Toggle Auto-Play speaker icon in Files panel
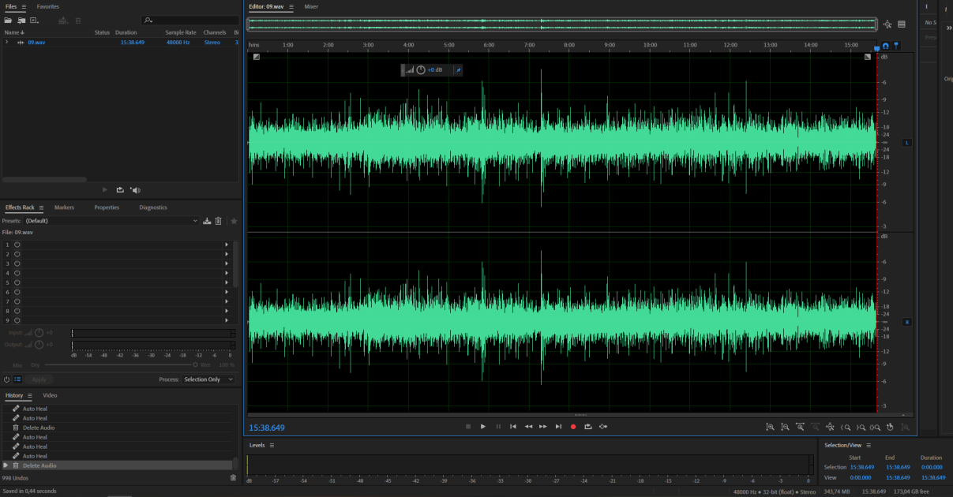The width and height of the screenshot is (953, 497). pos(135,190)
